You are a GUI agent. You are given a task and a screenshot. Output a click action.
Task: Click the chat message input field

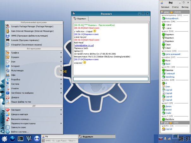[x=110, y=79]
